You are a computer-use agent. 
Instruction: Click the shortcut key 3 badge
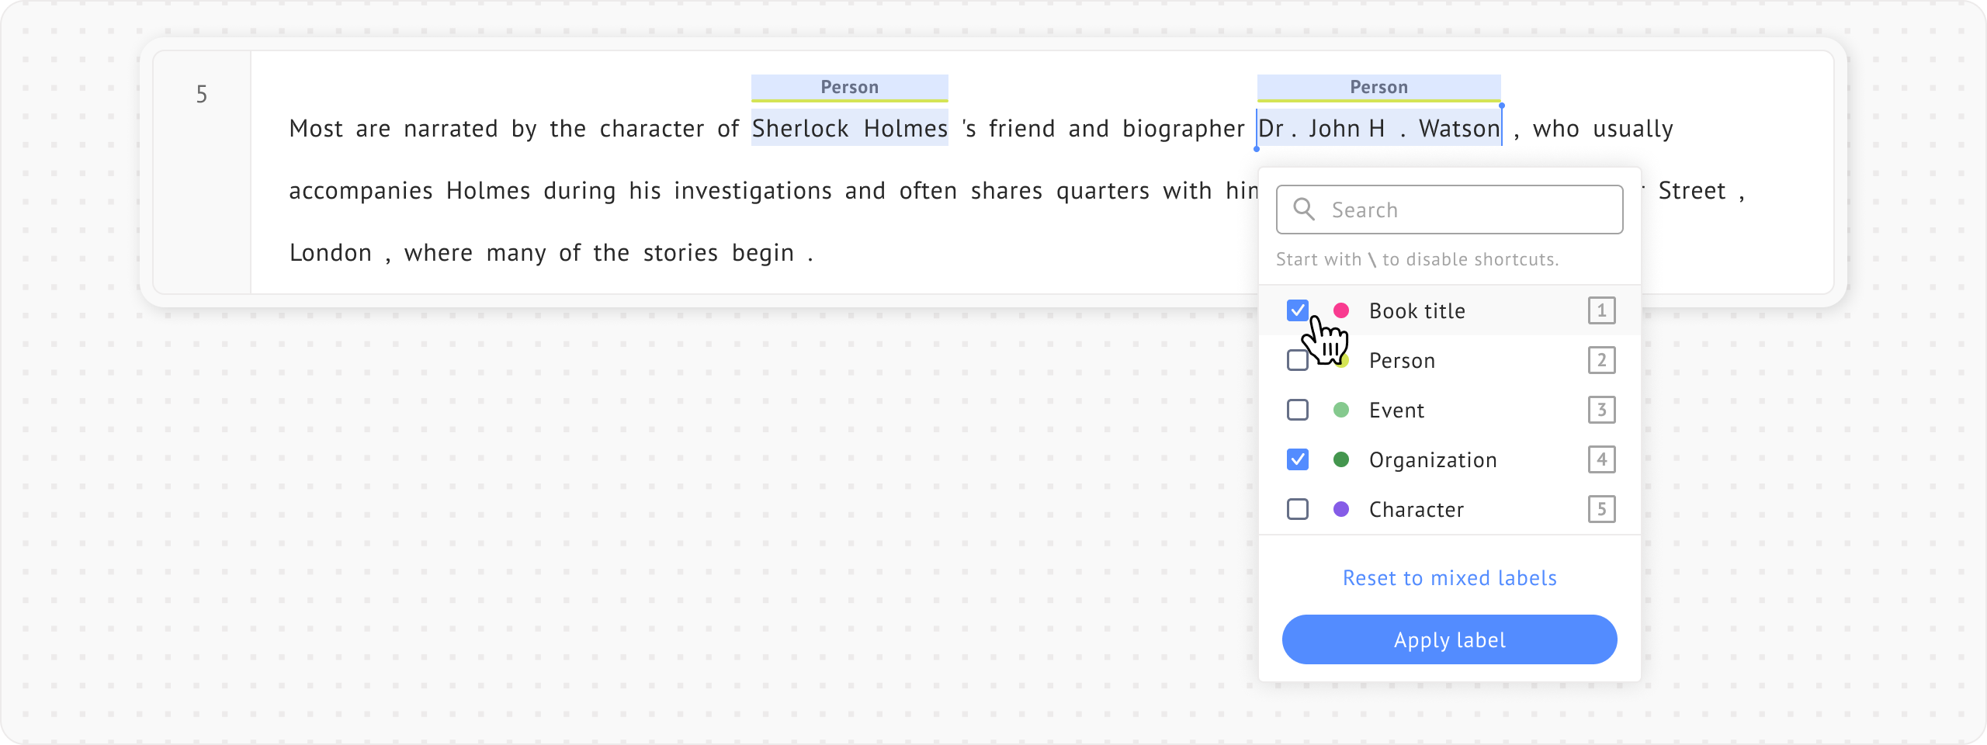1601,410
